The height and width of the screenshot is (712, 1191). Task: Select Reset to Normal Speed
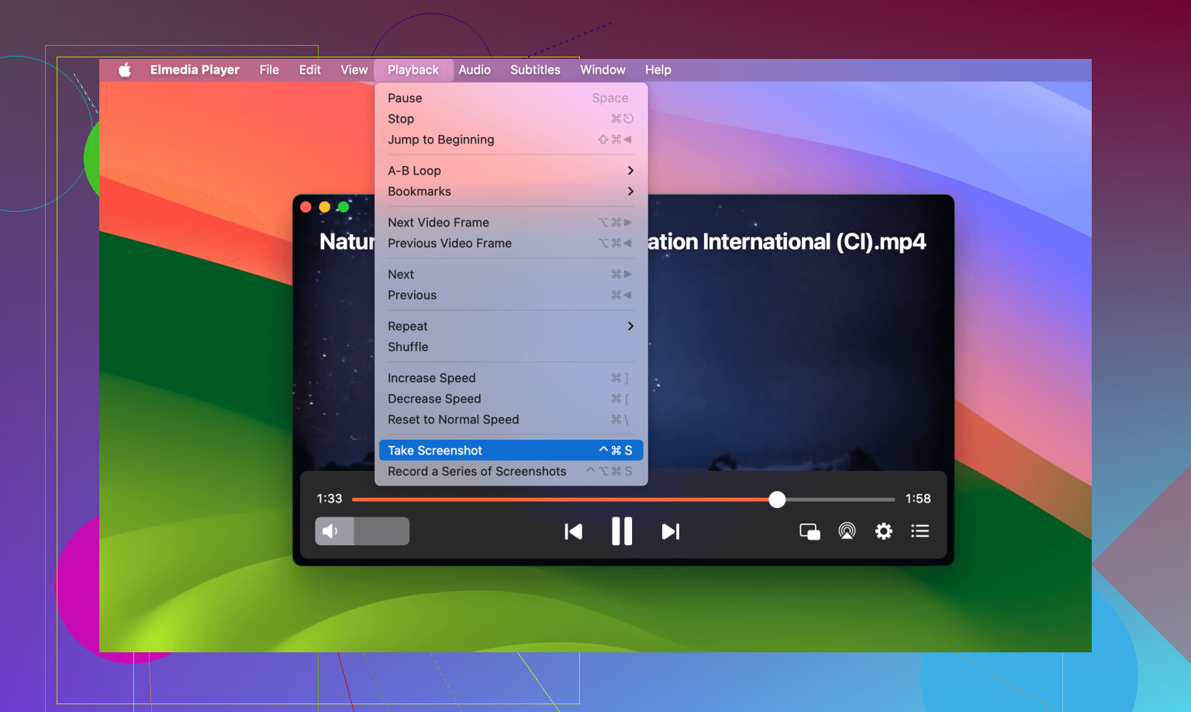(511, 420)
